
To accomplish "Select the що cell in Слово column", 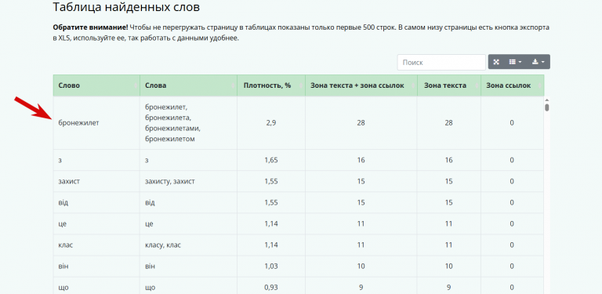I will pyautogui.click(x=96, y=286).
